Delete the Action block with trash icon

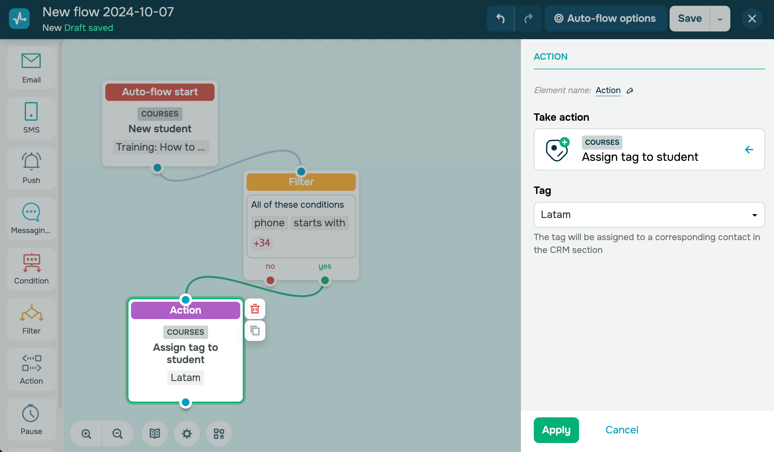pos(255,309)
